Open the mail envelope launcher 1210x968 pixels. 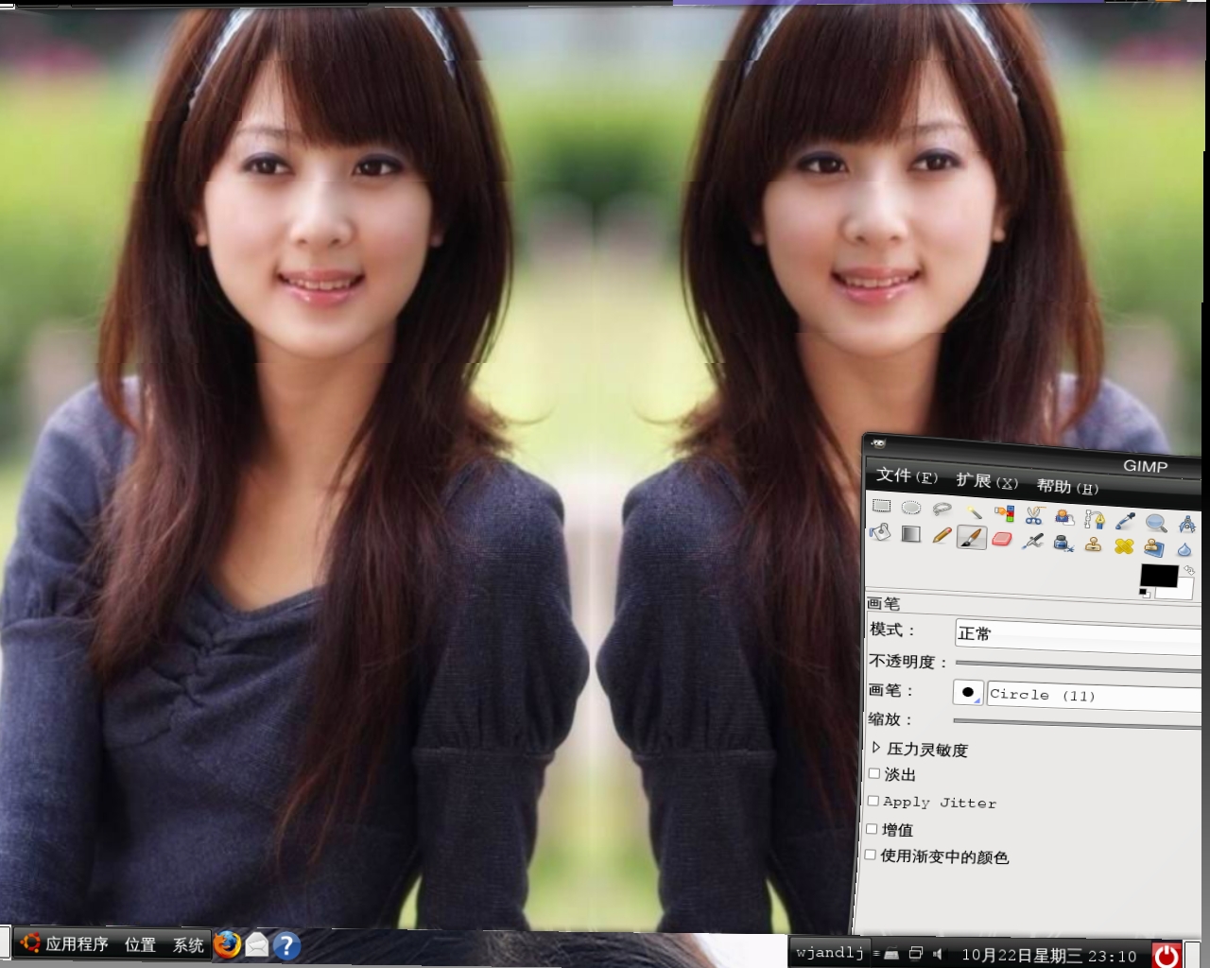coord(257,944)
